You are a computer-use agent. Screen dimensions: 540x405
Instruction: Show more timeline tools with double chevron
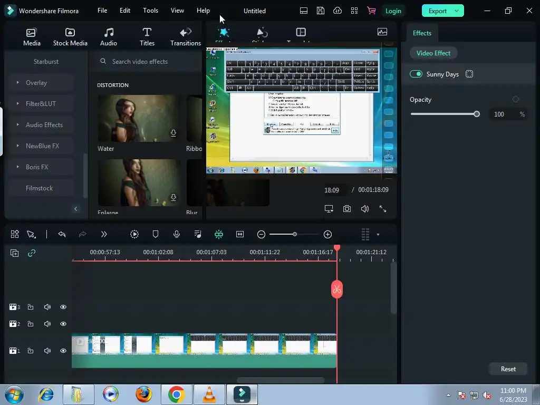pos(104,234)
